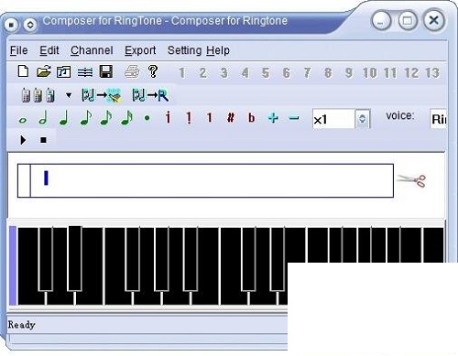
Task: Open dropdown arrow beside phone icons
Action: (69, 95)
